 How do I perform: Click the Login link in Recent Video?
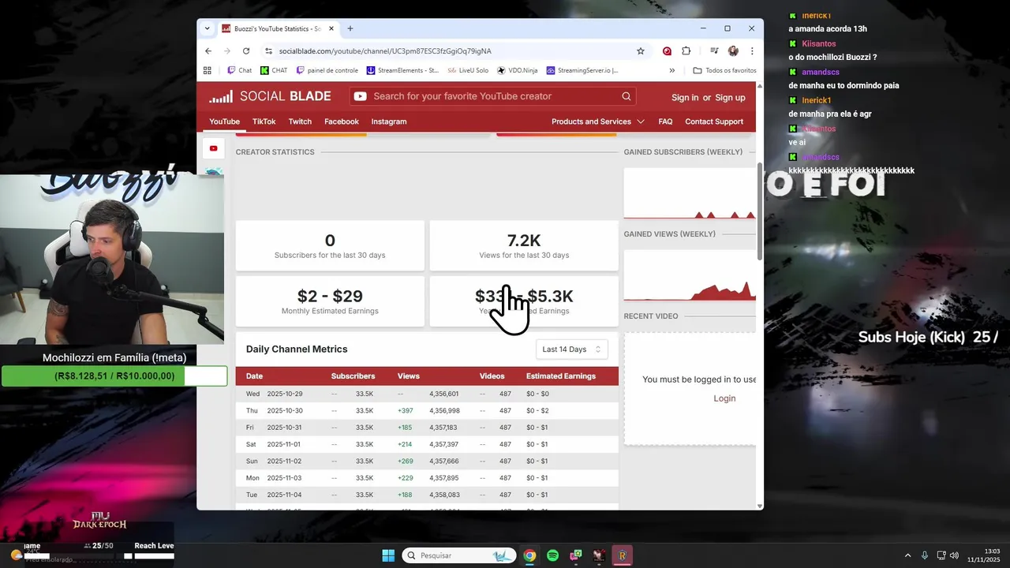[x=724, y=398]
